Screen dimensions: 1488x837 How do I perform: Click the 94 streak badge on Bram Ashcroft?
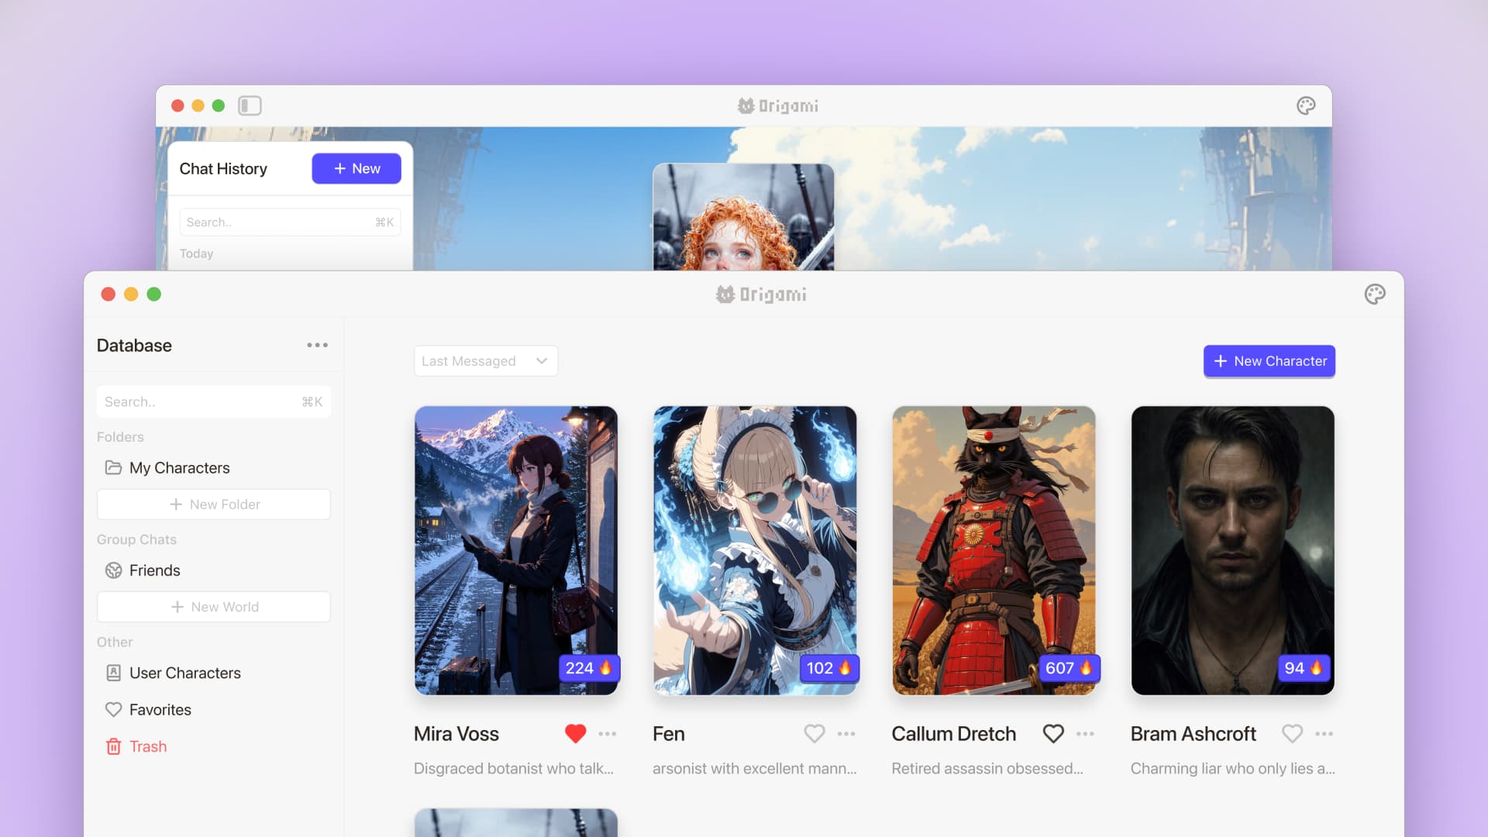tap(1304, 668)
